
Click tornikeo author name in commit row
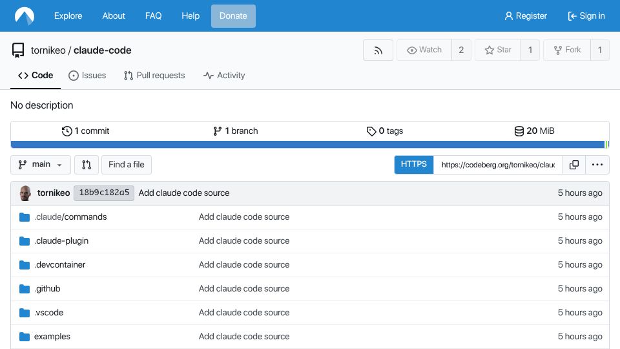pyautogui.click(x=54, y=193)
